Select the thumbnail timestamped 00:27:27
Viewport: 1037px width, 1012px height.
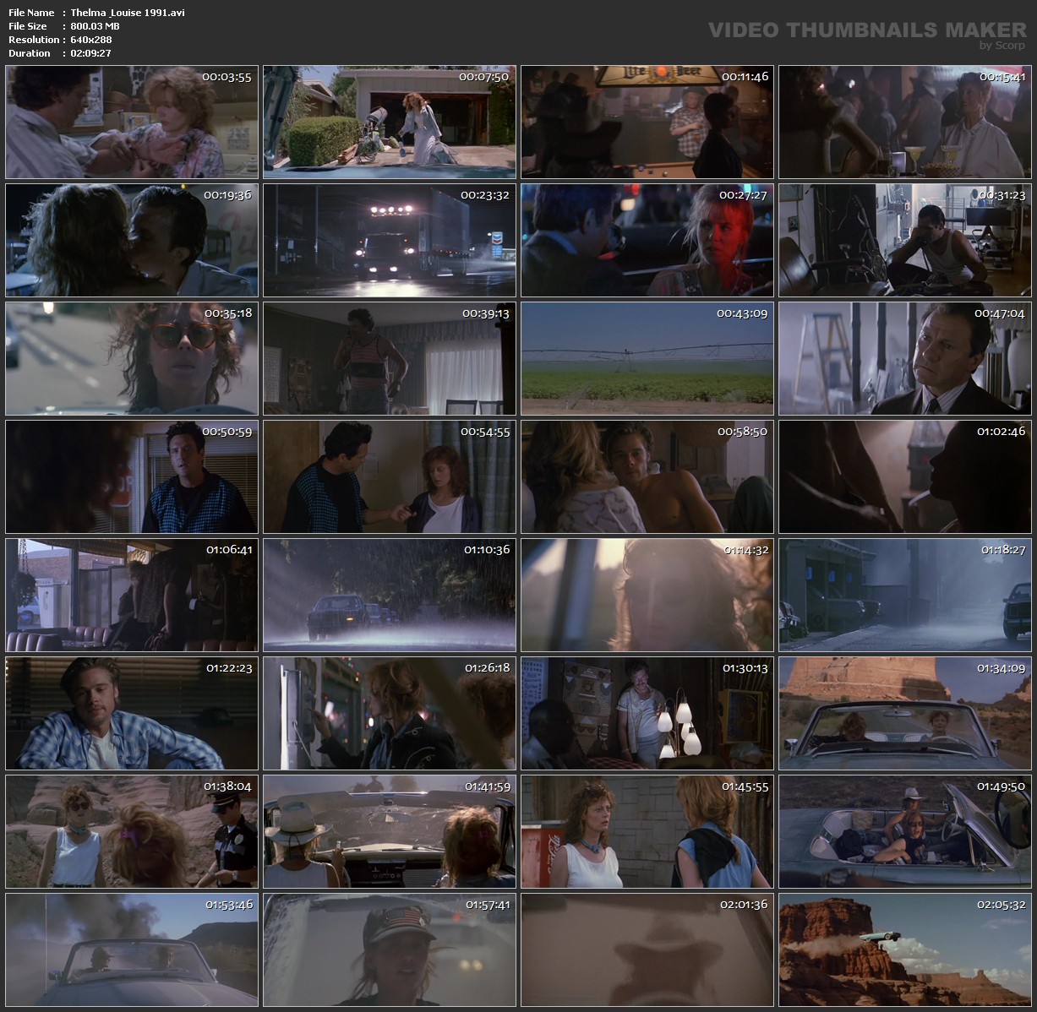pos(647,240)
